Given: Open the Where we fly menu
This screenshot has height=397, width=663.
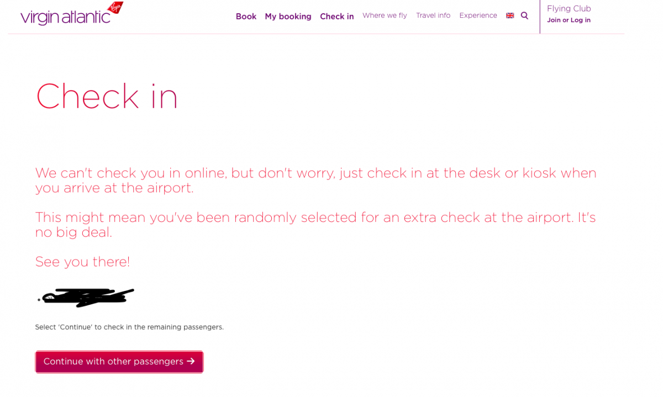Looking at the screenshot, I should (x=385, y=15).
